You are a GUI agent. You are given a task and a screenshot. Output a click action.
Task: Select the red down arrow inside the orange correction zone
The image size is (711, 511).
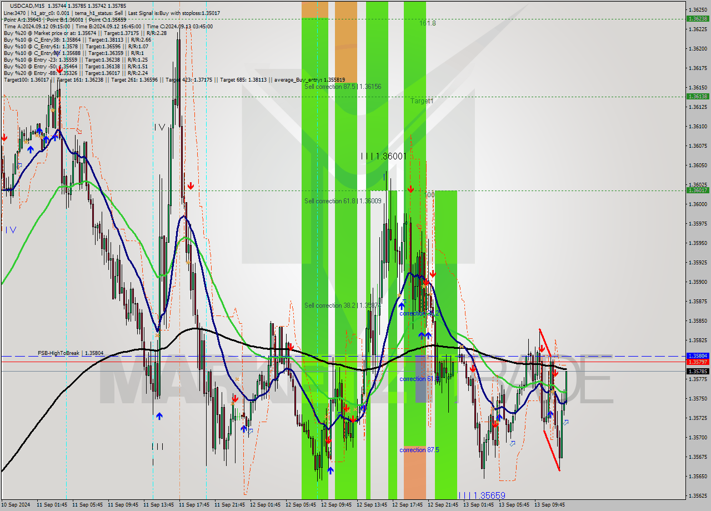pos(410,189)
